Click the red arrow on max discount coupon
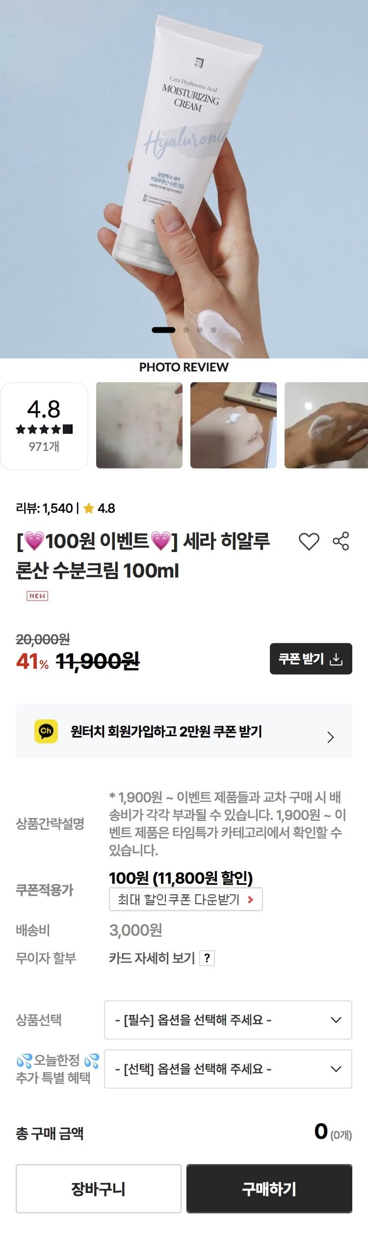 (251, 899)
